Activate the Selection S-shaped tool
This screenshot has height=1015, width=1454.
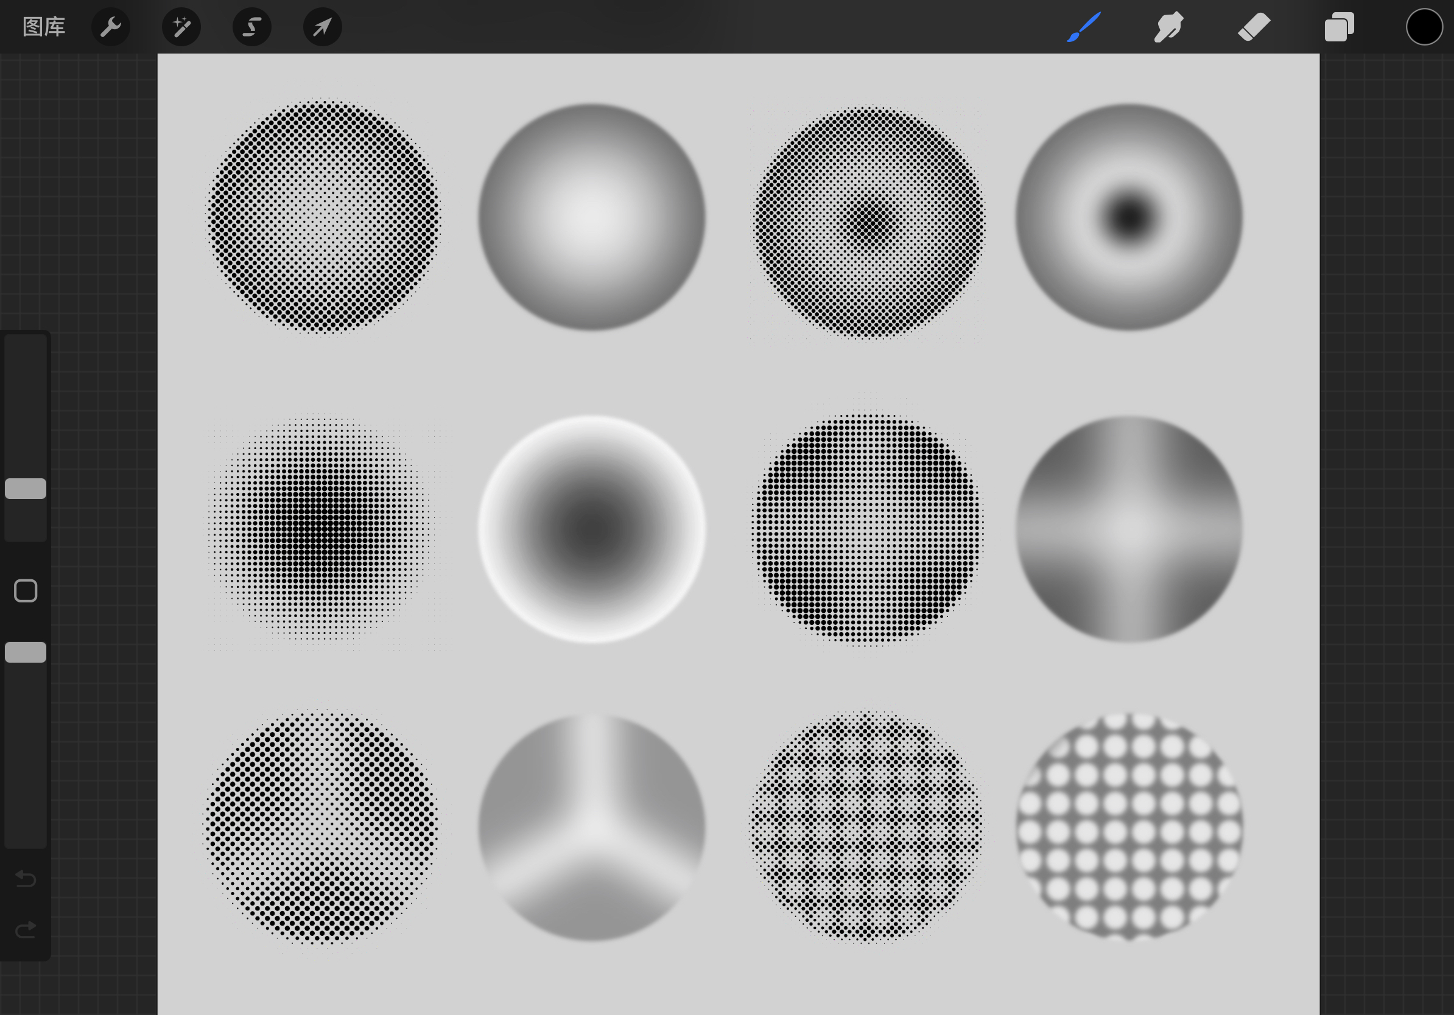point(252,27)
